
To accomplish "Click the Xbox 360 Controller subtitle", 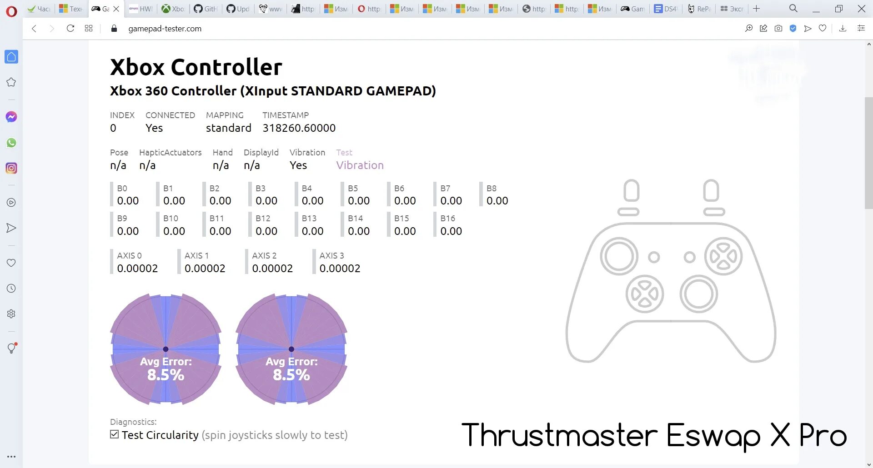I will (x=273, y=91).
